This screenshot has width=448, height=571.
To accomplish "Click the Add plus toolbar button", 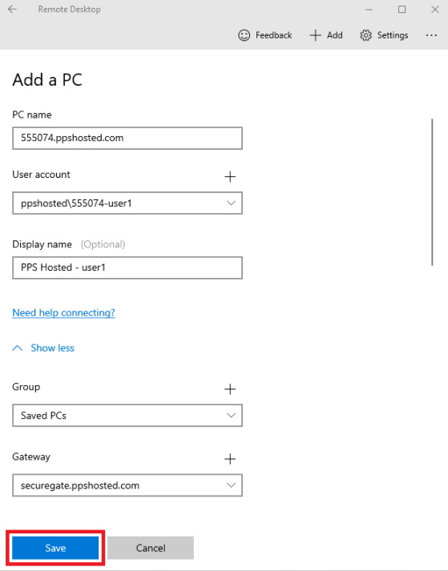I will pos(326,35).
